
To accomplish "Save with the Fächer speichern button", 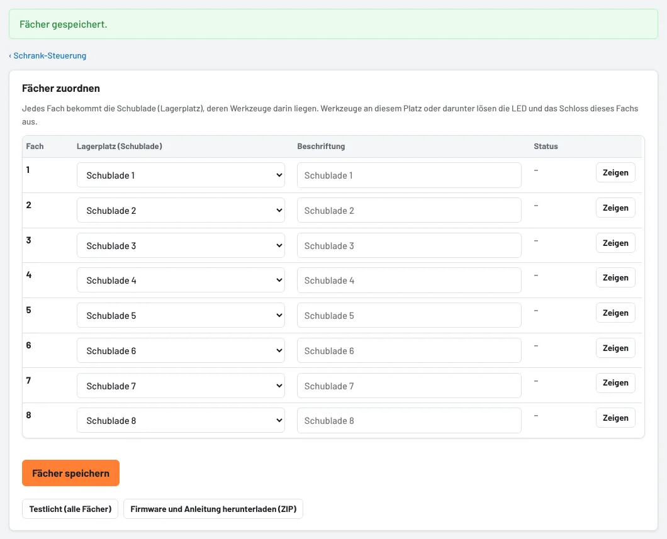I will 70,473.
